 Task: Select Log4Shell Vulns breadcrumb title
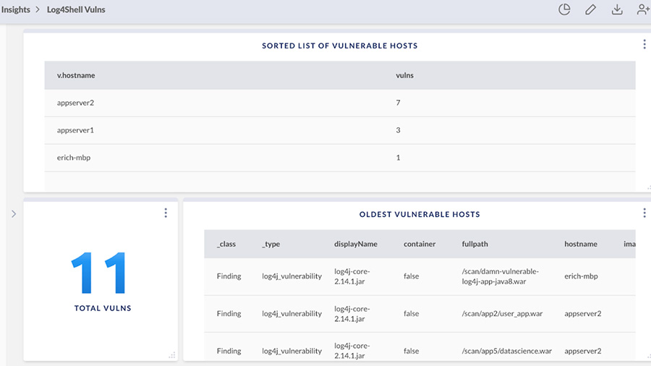pos(76,10)
